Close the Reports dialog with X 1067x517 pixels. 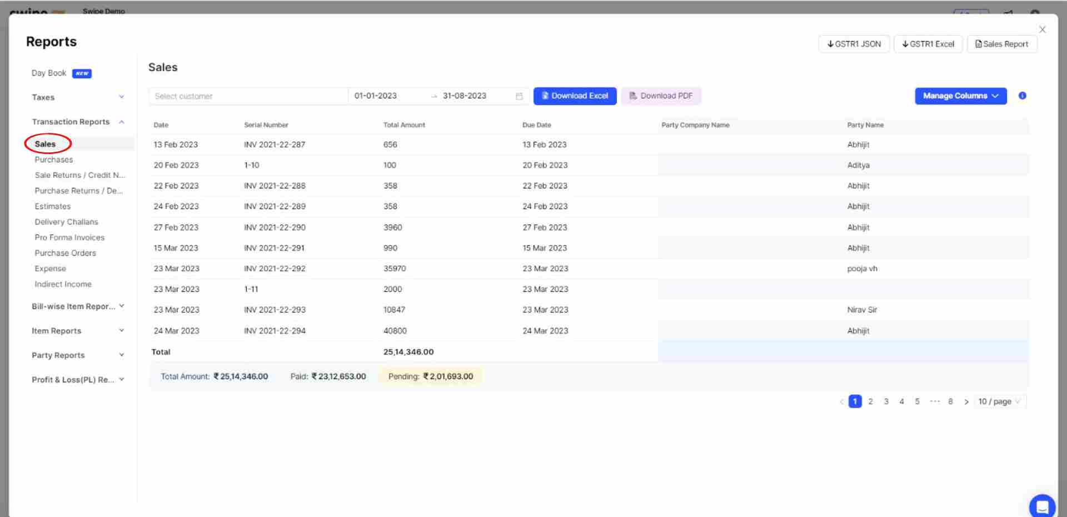click(1042, 29)
